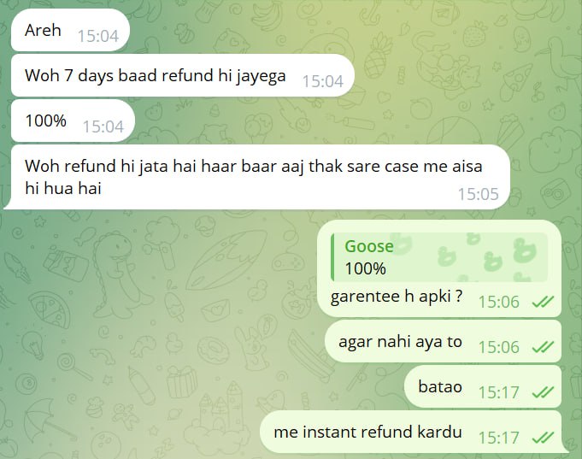Click the 'garentee h apki ?' reply text
The width and height of the screenshot is (582, 459).
[397, 297]
